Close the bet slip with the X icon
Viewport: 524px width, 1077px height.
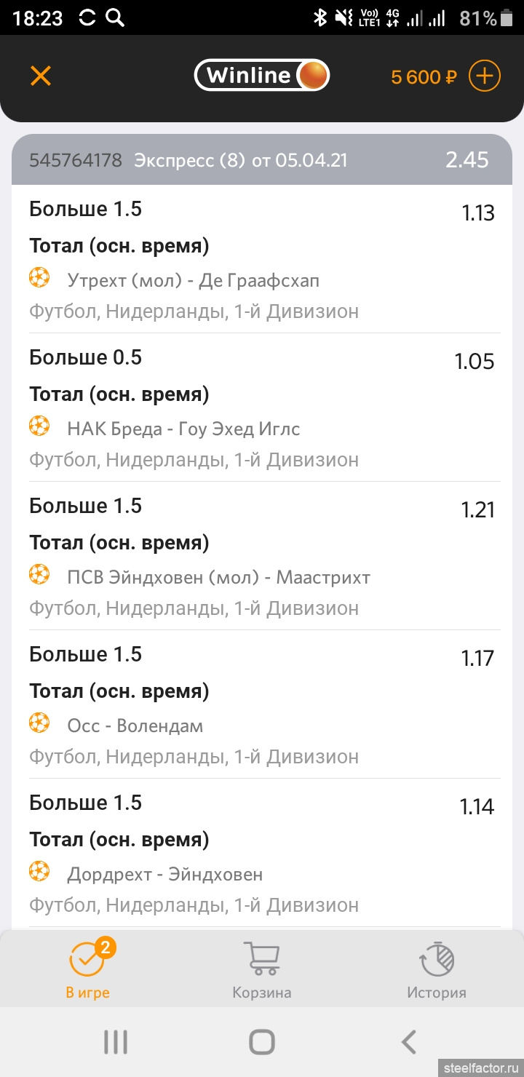41,76
